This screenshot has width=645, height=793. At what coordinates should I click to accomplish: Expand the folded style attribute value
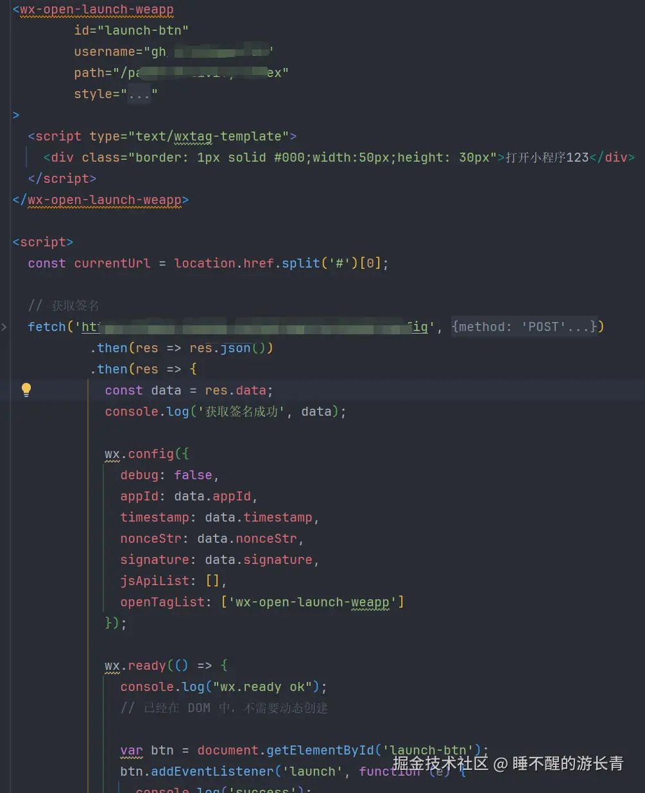point(139,94)
